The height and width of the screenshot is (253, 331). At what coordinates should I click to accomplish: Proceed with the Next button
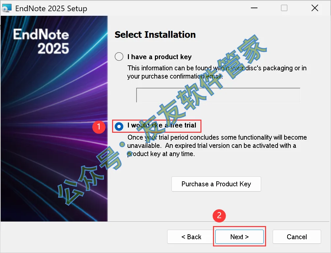point(239,237)
